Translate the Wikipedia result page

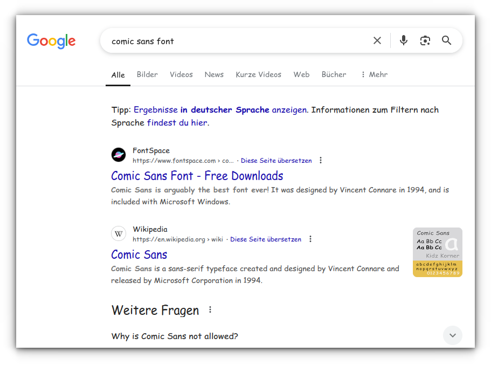point(266,239)
